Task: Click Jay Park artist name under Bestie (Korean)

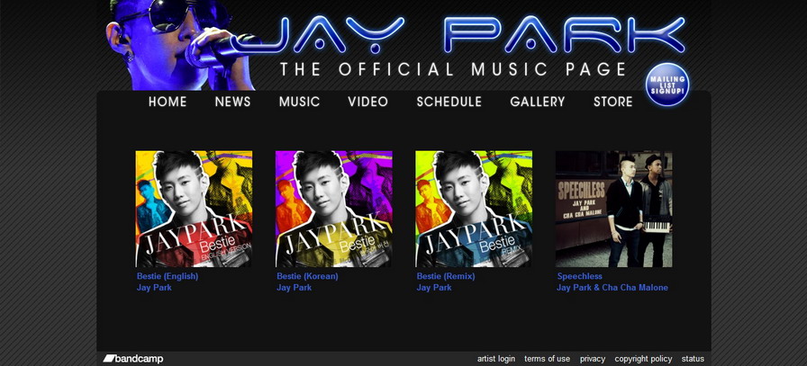Action: (294, 288)
